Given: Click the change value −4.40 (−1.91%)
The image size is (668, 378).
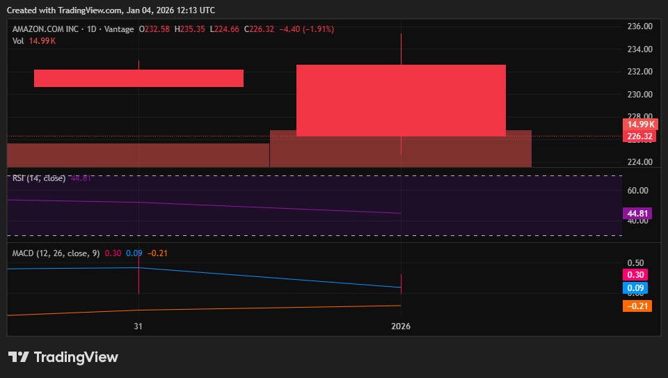Looking at the screenshot, I should [306, 29].
